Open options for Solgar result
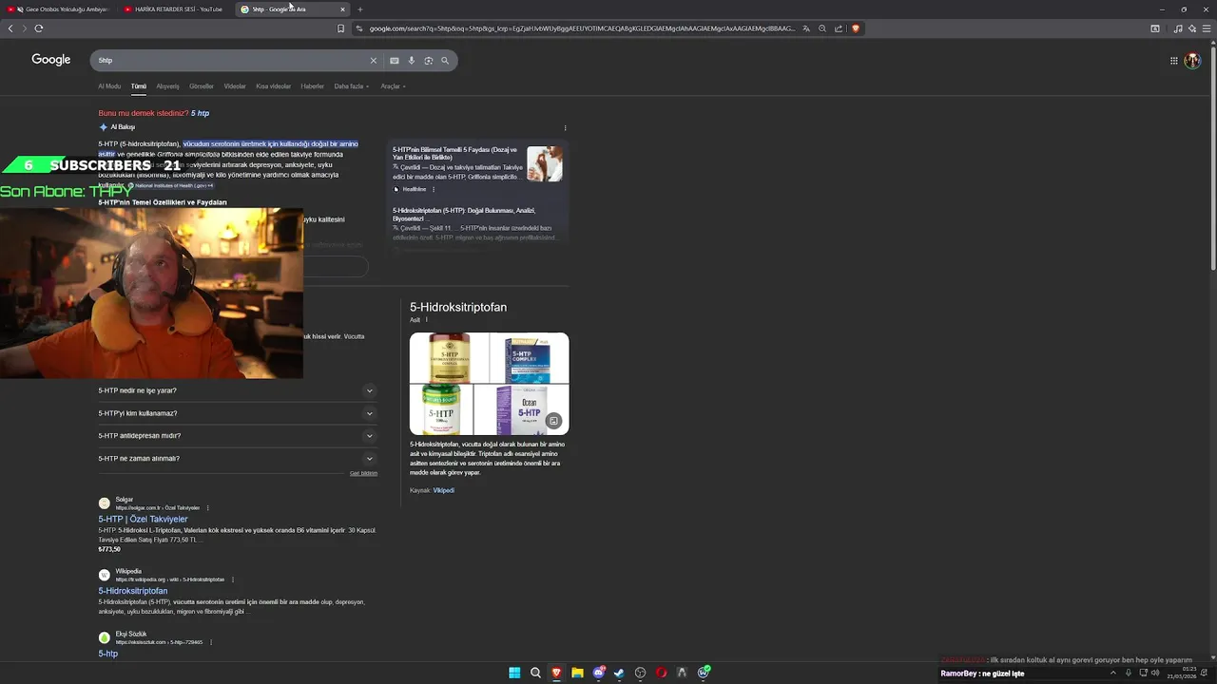 [207, 508]
